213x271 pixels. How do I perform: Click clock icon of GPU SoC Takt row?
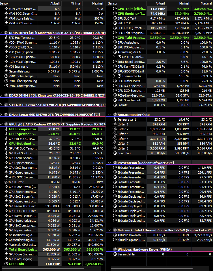tap(115, 18)
